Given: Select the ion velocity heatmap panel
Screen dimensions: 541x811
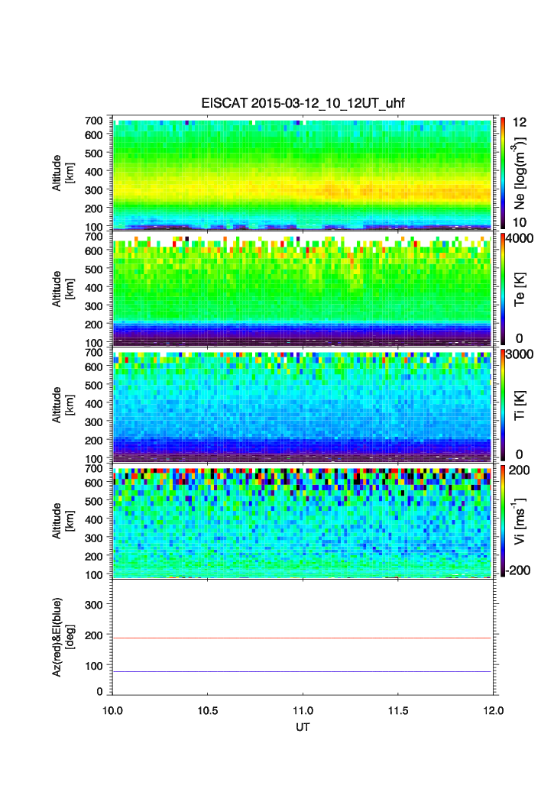Looking at the screenshot, I should click(x=302, y=521).
